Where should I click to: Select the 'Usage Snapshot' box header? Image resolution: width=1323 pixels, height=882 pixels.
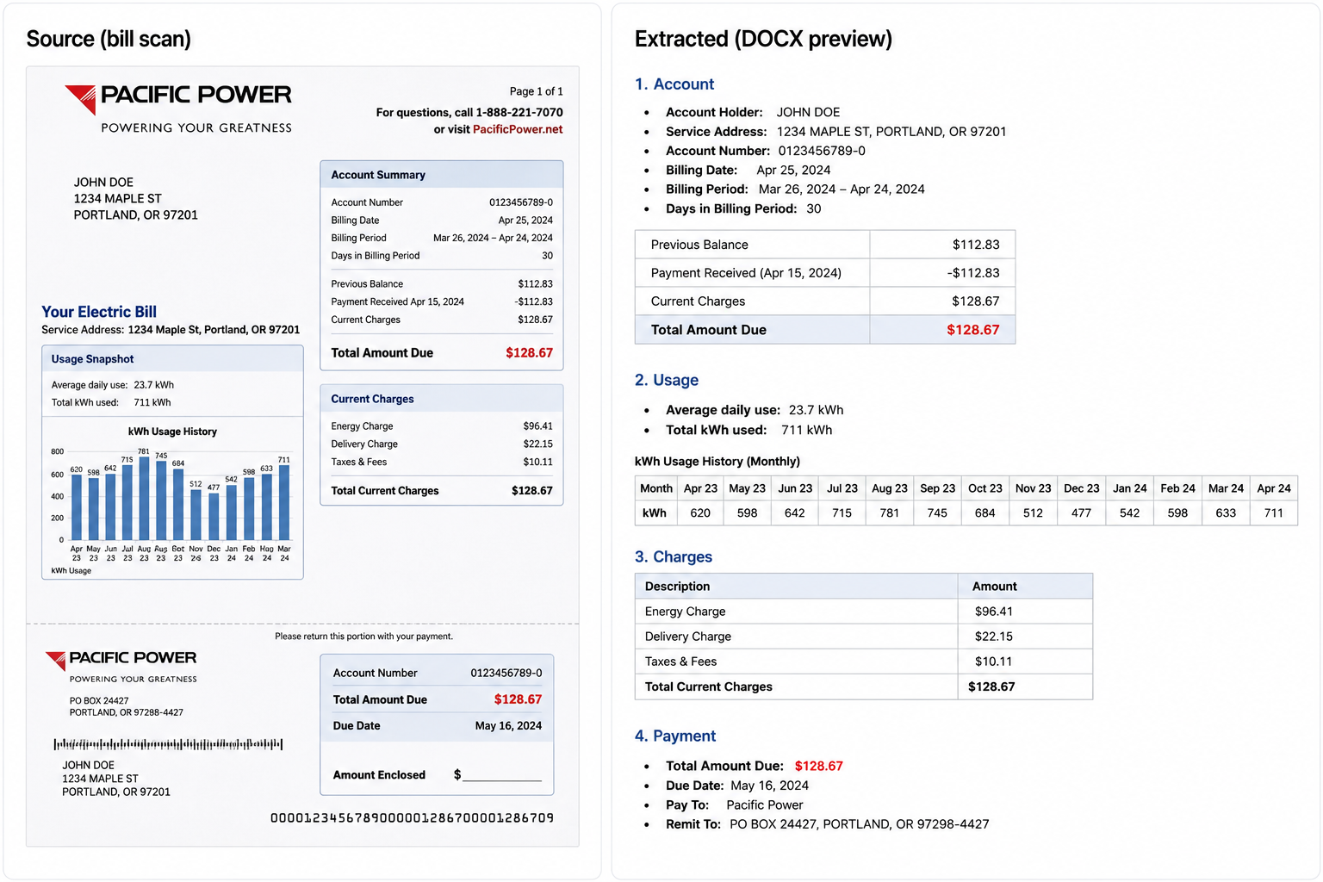[172, 359]
